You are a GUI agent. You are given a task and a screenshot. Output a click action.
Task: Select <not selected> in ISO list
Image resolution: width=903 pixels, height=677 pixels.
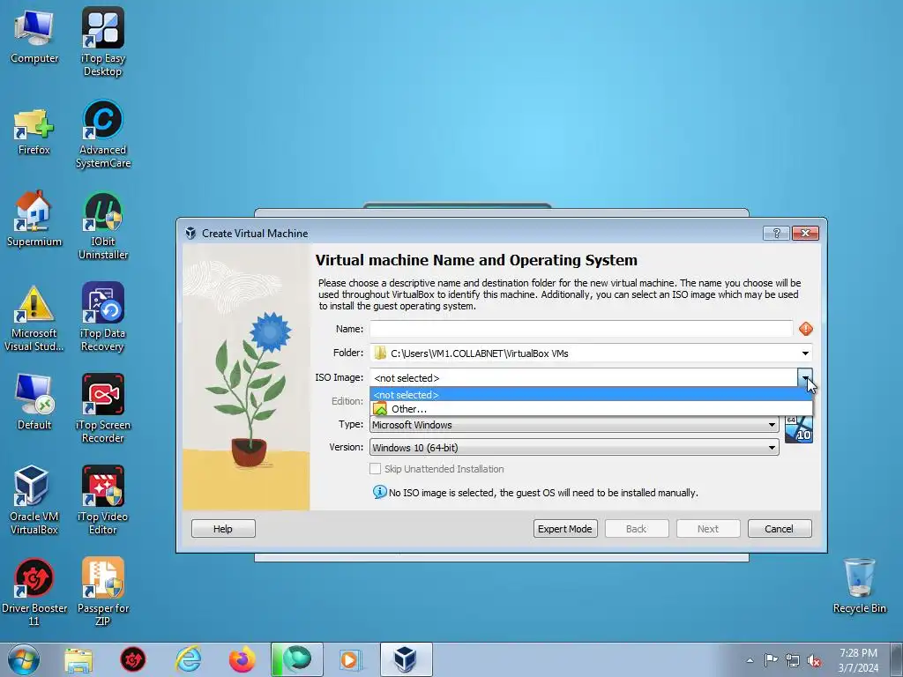[x=591, y=394]
